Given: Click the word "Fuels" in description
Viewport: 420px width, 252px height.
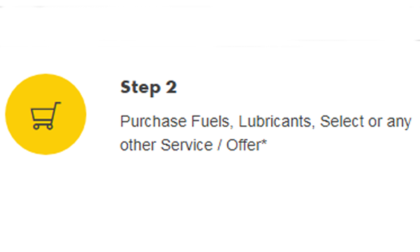Looking at the screenshot, I should pyautogui.click(x=212, y=121).
